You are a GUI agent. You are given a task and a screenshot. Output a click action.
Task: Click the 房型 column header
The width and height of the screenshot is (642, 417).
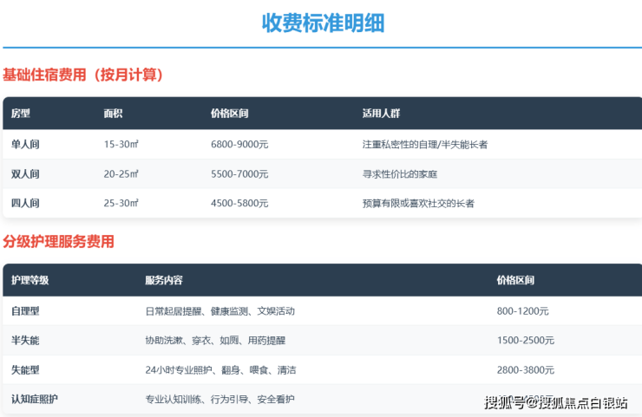20,114
